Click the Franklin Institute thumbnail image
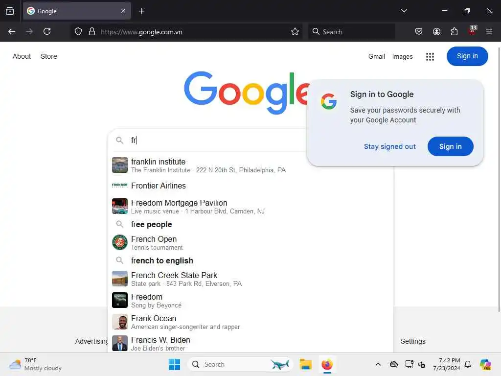501x376 pixels. [120, 165]
